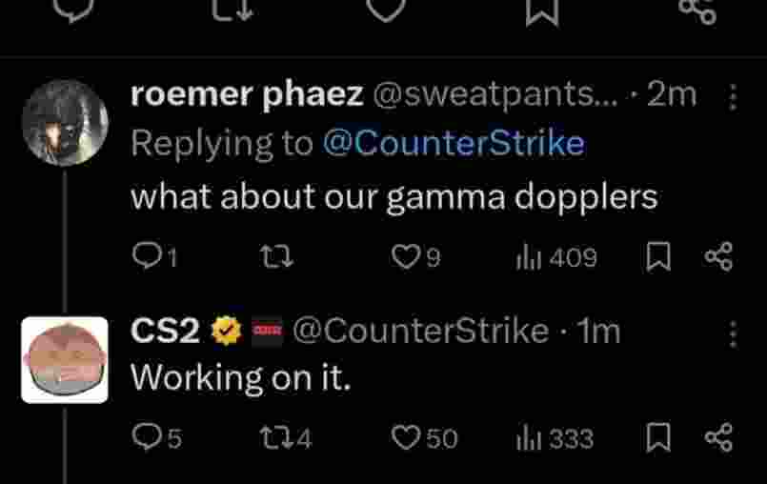This screenshot has height=484, width=767.
Task: Open the roemer phaez display name
Action: click(246, 94)
